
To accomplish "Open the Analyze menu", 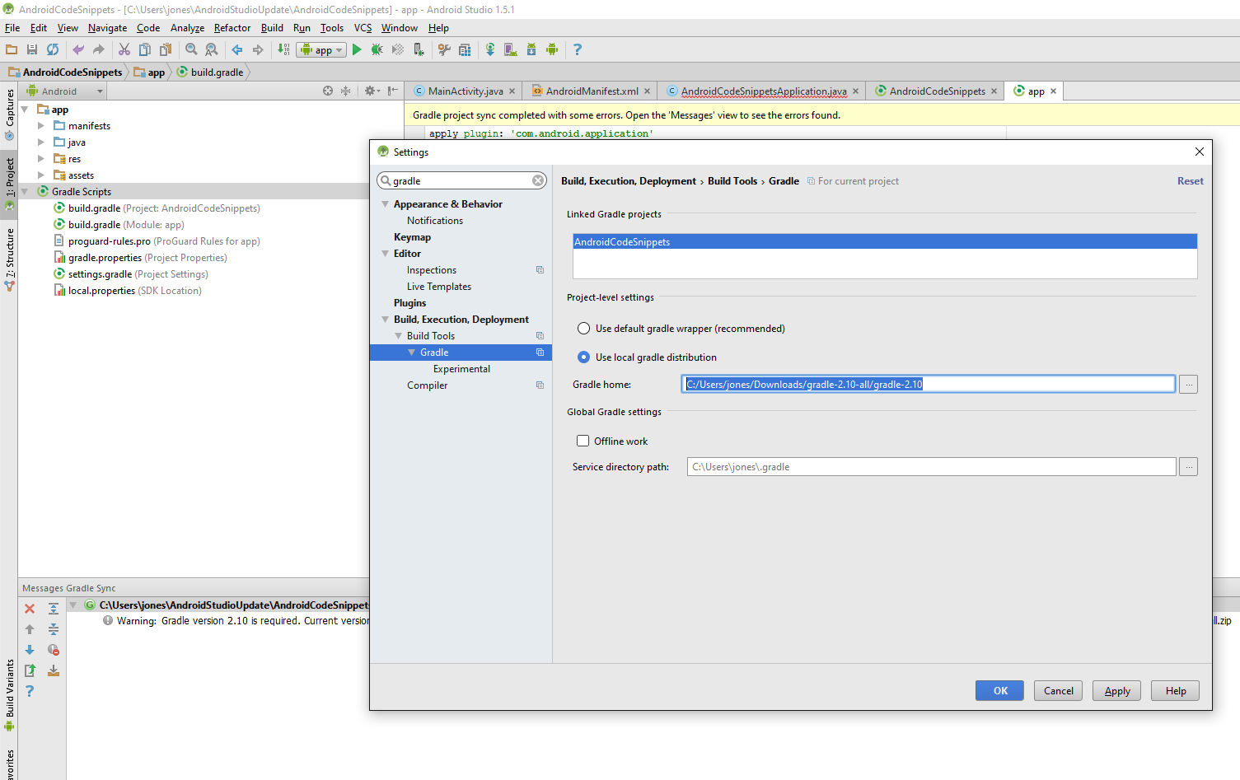I will pyautogui.click(x=187, y=28).
